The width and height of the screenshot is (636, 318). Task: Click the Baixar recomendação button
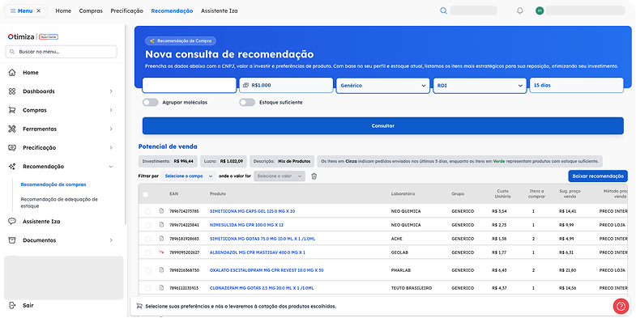point(598,176)
